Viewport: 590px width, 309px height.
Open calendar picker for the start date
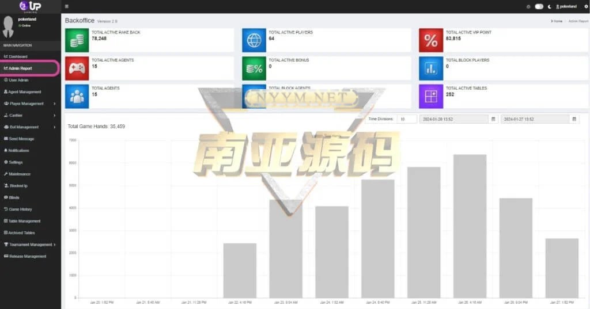point(493,119)
